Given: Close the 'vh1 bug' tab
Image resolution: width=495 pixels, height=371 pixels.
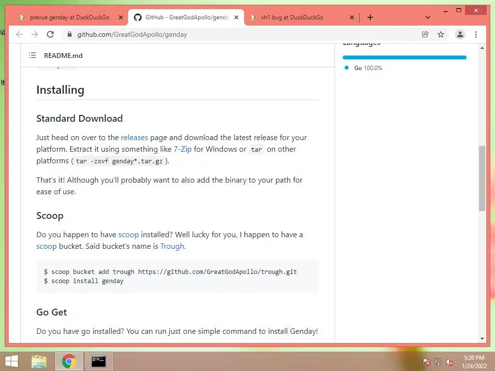Looking at the screenshot, I should 352,18.
